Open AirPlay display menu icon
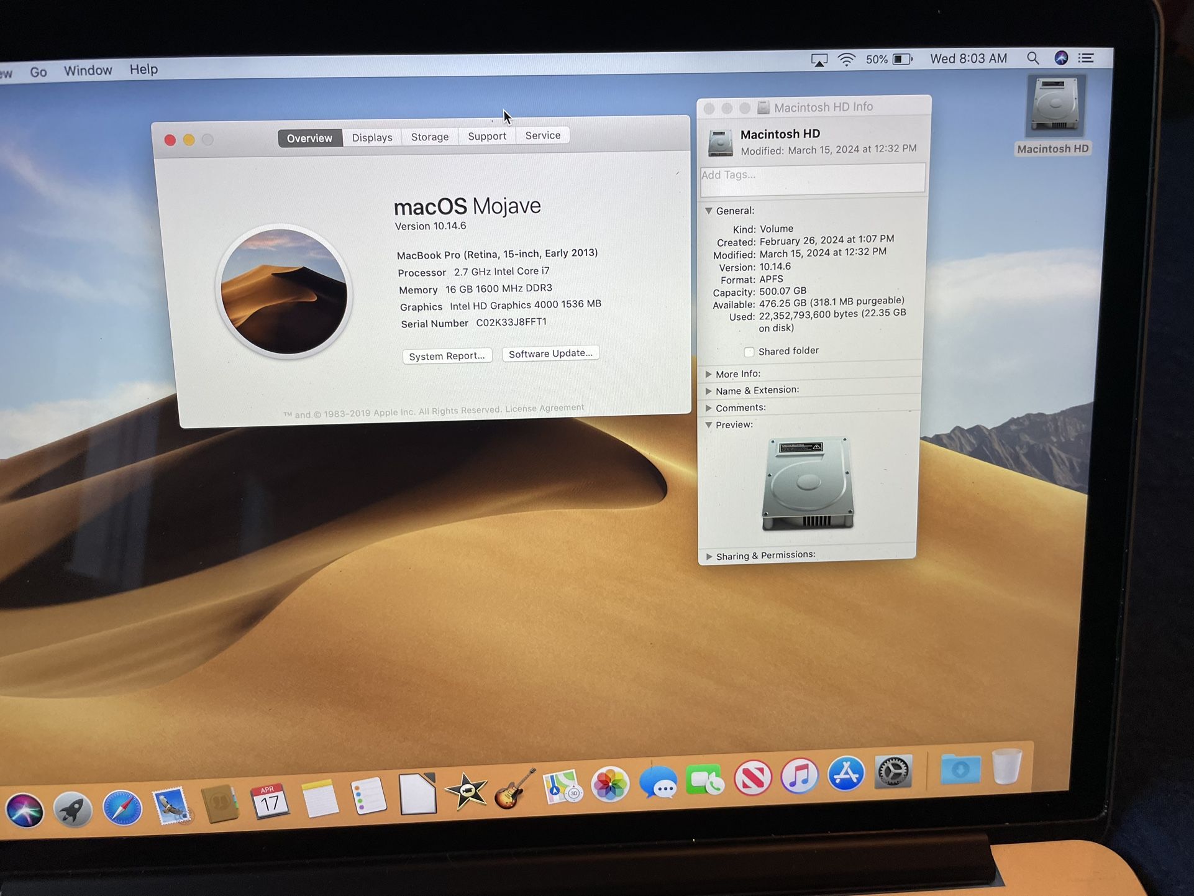Image resolution: width=1194 pixels, height=896 pixels. (819, 60)
